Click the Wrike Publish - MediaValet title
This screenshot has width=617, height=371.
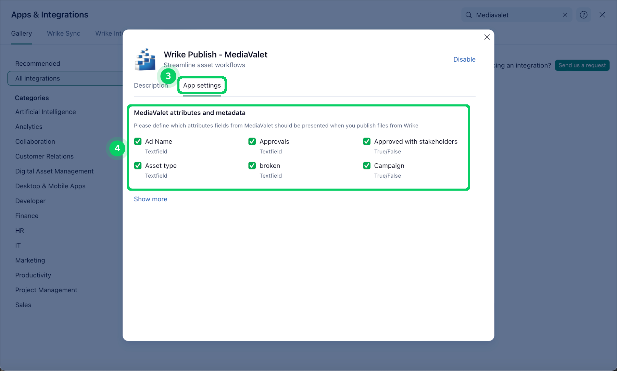(x=216, y=54)
